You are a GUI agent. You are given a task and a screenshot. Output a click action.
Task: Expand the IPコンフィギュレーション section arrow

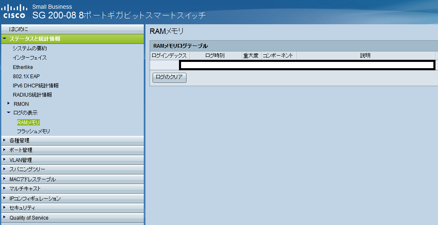5,198
